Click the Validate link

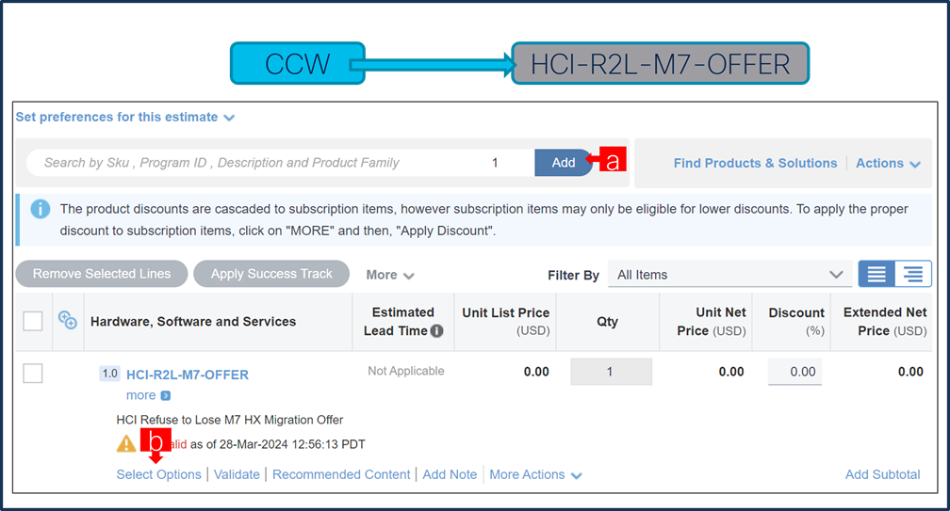237,474
